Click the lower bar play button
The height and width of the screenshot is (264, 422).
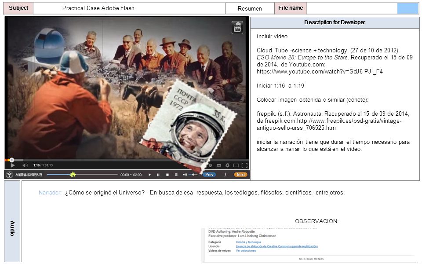click(x=149, y=175)
